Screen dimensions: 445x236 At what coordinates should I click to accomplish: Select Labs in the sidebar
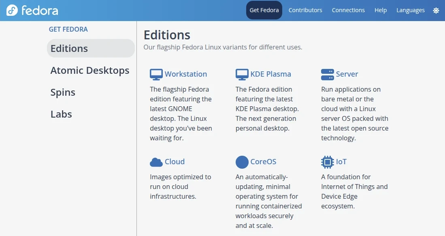61,114
